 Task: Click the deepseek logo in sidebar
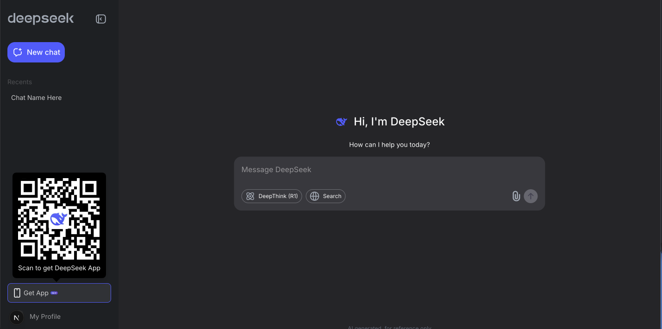coord(41,19)
